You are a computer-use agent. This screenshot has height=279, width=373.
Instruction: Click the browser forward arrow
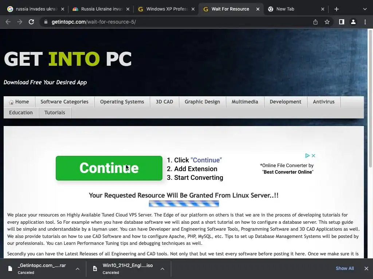tap(20, 22)
